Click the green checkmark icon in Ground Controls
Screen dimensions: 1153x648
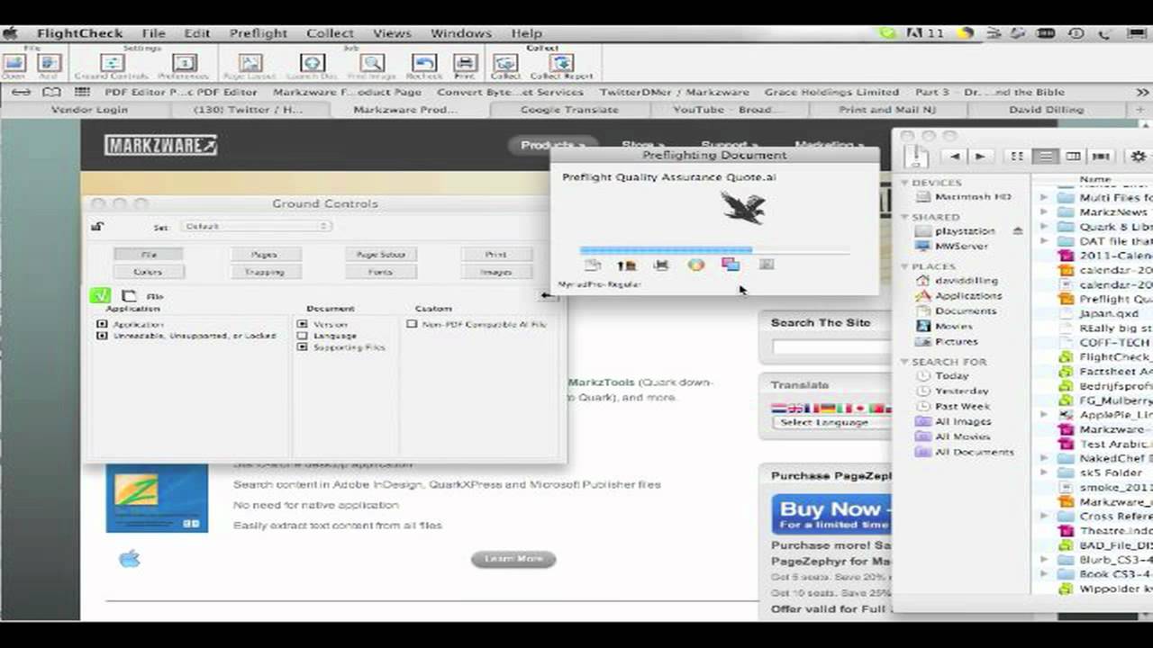100,295
